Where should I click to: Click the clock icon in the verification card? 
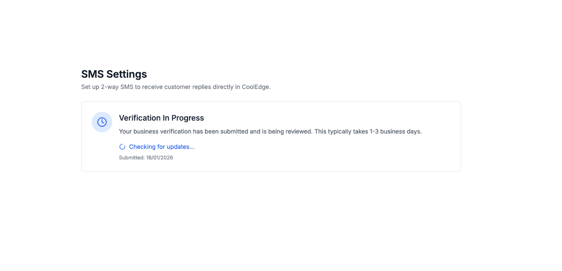coord(102,122)
